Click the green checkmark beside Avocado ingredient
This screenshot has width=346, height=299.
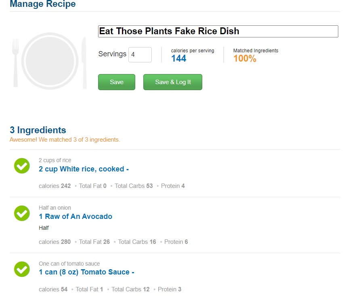pyautogui.click(x=22, y=213)
